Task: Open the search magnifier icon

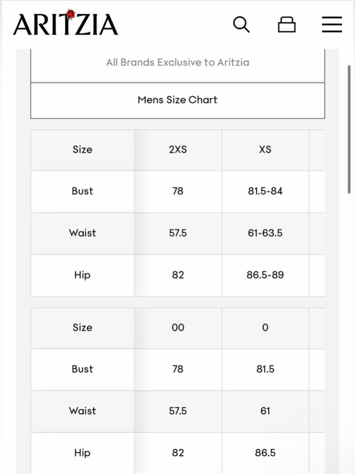Action: pyautogui.click(x=241, y=25)
